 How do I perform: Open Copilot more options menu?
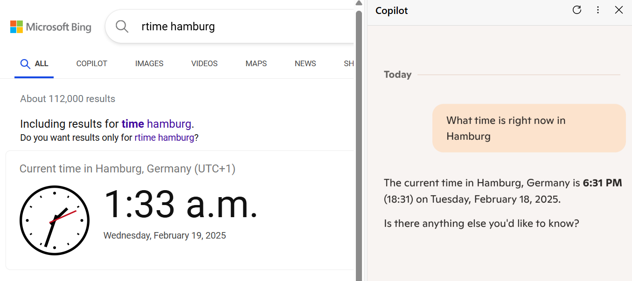[x=598, y=10]
